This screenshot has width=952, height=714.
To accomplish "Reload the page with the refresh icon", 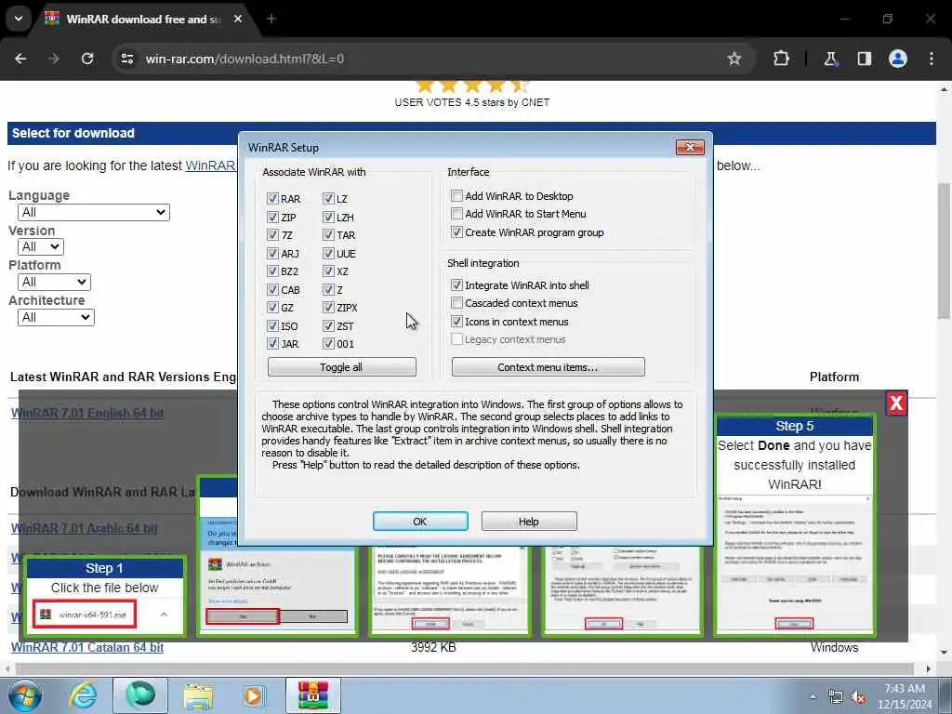I will coord(87,59).
